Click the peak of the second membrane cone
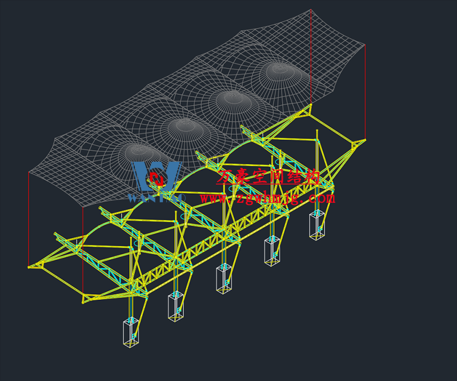457x381 pixels. pyautogui.click(x=184, y=123)
